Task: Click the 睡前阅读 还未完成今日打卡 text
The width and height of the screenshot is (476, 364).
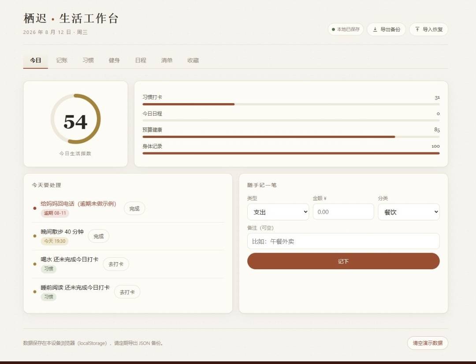Action: [75, 287]
